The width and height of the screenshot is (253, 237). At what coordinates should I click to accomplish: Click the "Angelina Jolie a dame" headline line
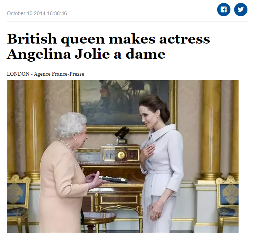86,54
